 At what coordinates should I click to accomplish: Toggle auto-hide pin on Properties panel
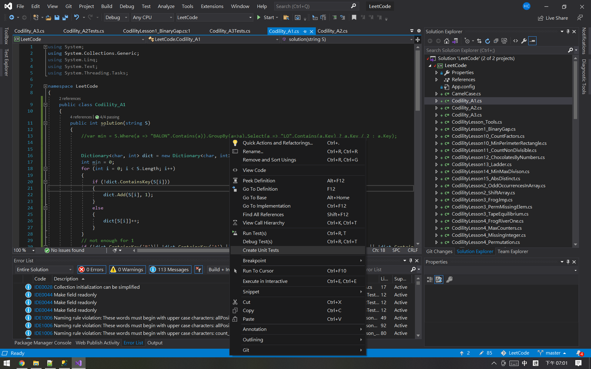coord(568,262)
